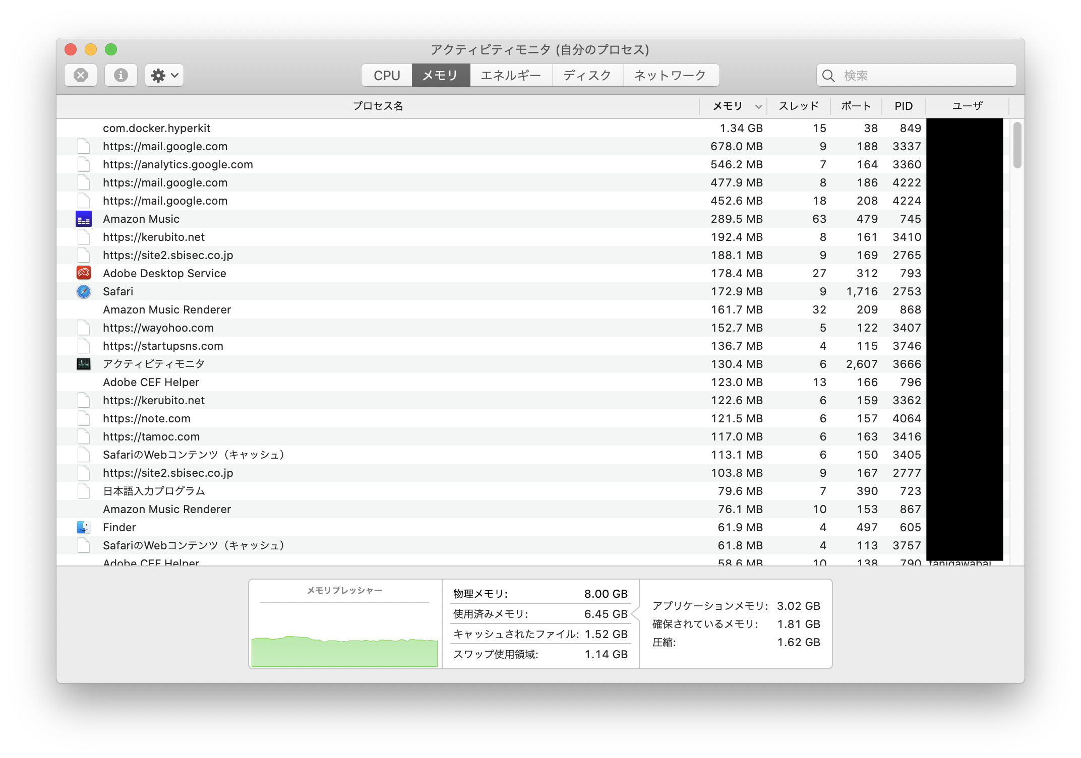Select kerubito.net row with PID 3362
The height and width of the screenshot is (758, 1081).
(533, 400)
